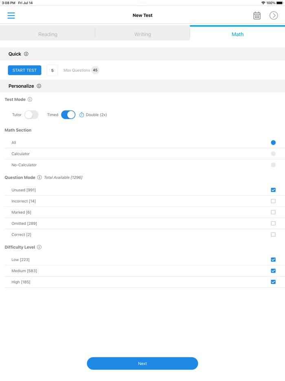Show info about Difficulty Level
Image resolution: width=285 pixels, height=381 pixels.
(x=39, y=247)
